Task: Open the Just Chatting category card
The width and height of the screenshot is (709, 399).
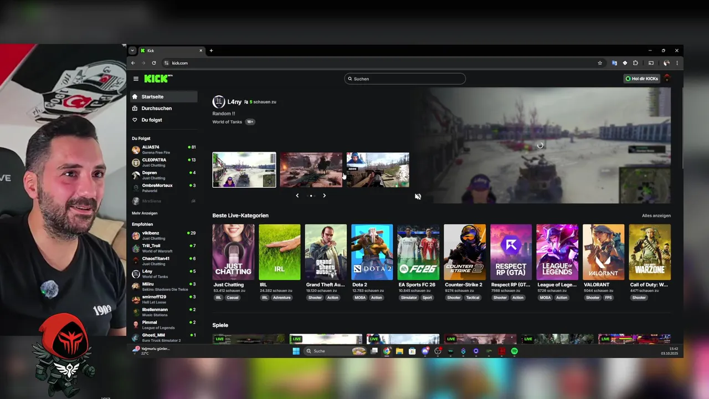Action: (x=233, y=252)
